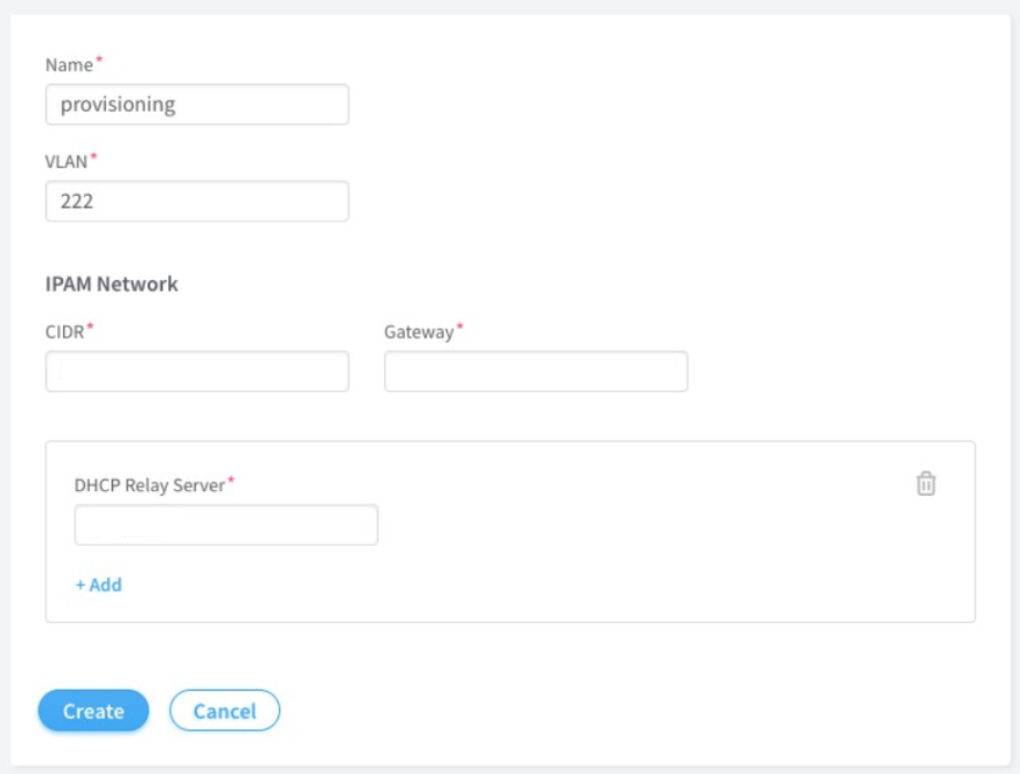This screenshot has width=1020, height=774.
Task: Click the Name input field
Action: pyautogui.click(x=197, y=104)
